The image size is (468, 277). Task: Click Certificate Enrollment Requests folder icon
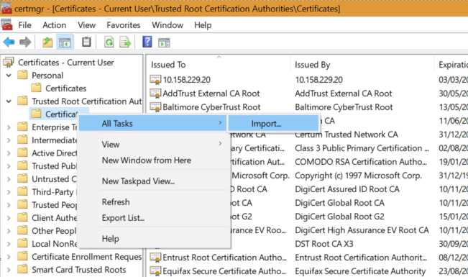click(22, 256)
